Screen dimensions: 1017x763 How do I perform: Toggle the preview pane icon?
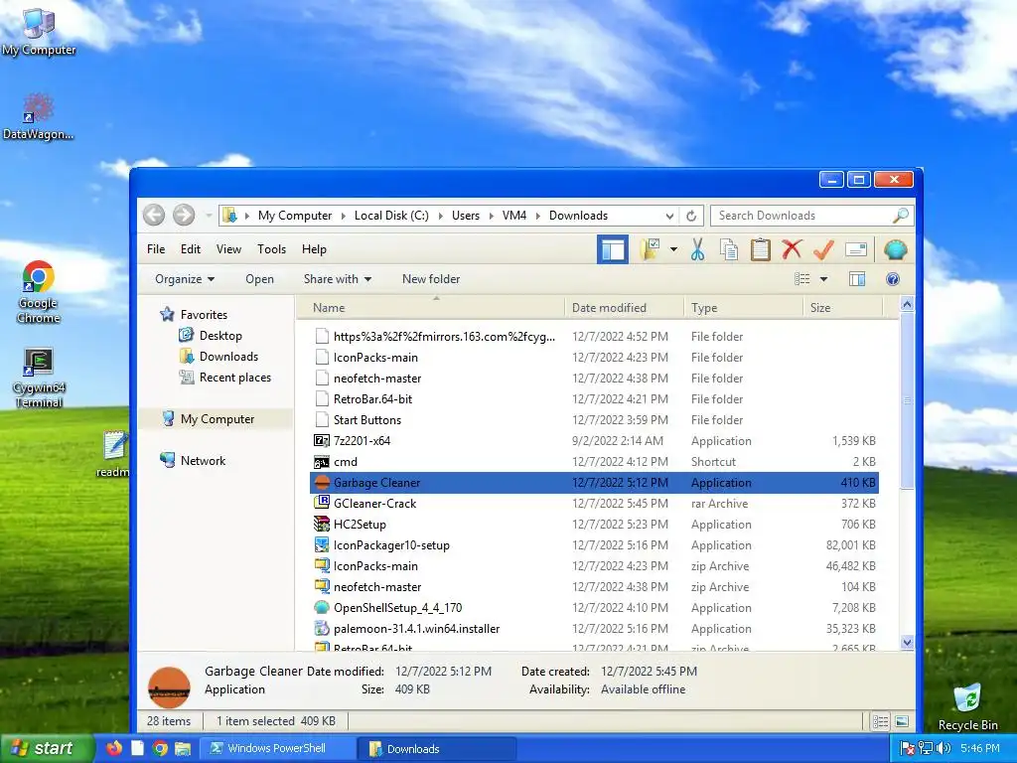click(x=857, y=279)
